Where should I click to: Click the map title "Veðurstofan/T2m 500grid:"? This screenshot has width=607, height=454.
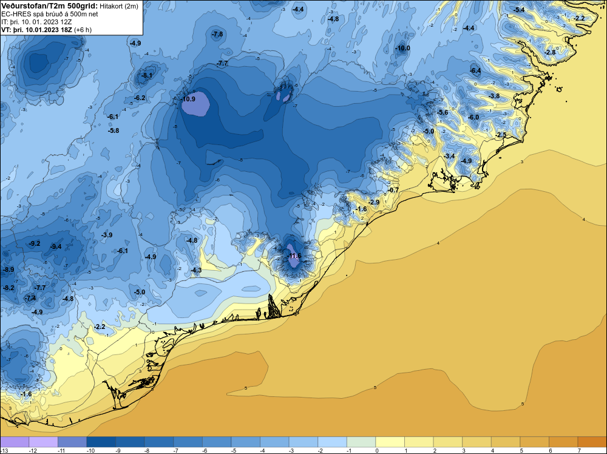click(50, 5)
